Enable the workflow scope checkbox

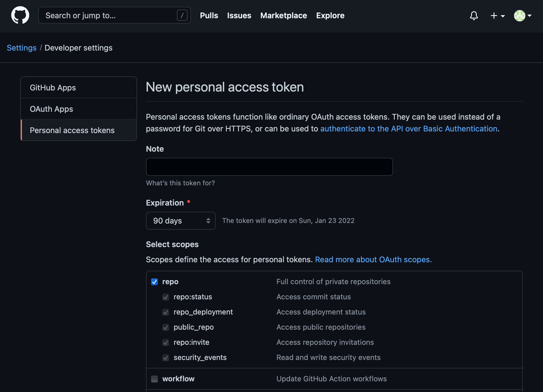pyautogui.click(x=154, y=379)
